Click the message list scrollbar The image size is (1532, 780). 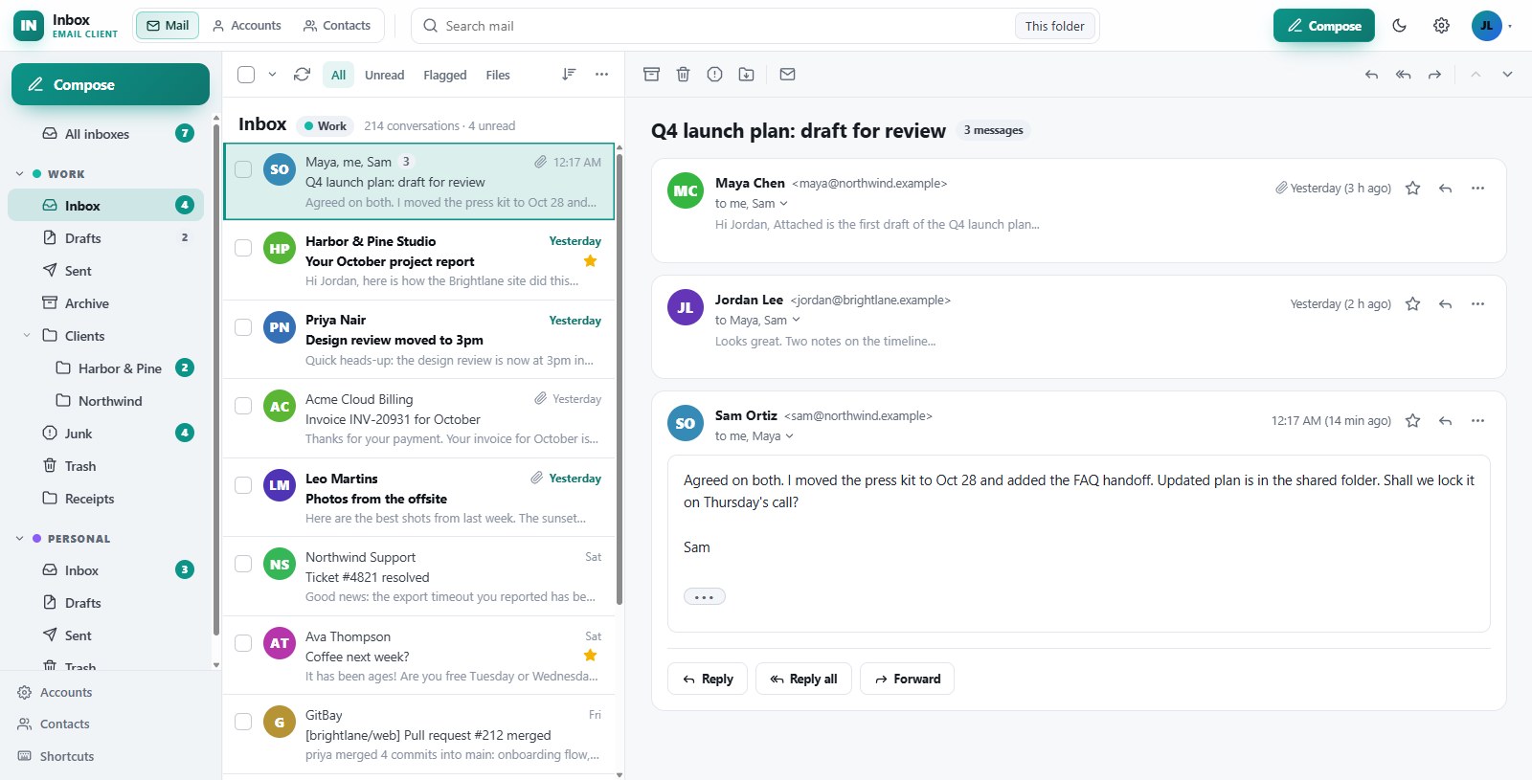tap(619, 378)
